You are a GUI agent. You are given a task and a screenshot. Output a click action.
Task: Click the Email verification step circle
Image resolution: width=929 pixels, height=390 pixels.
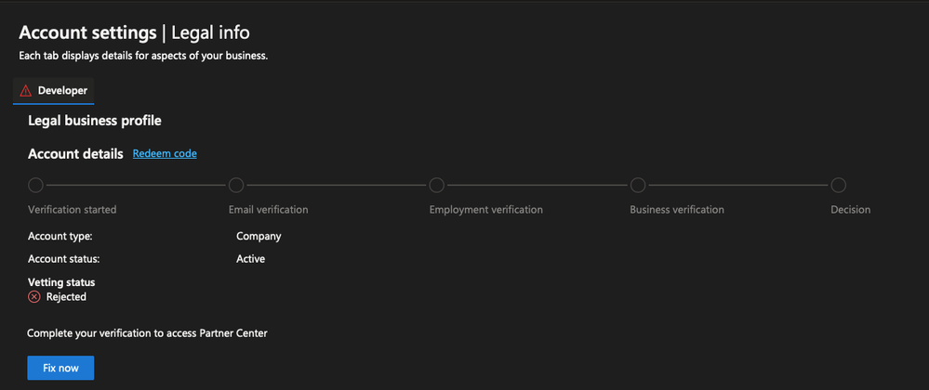click(236, 186)
